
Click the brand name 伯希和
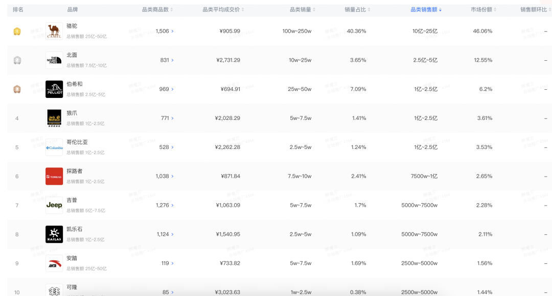point(75,84)
